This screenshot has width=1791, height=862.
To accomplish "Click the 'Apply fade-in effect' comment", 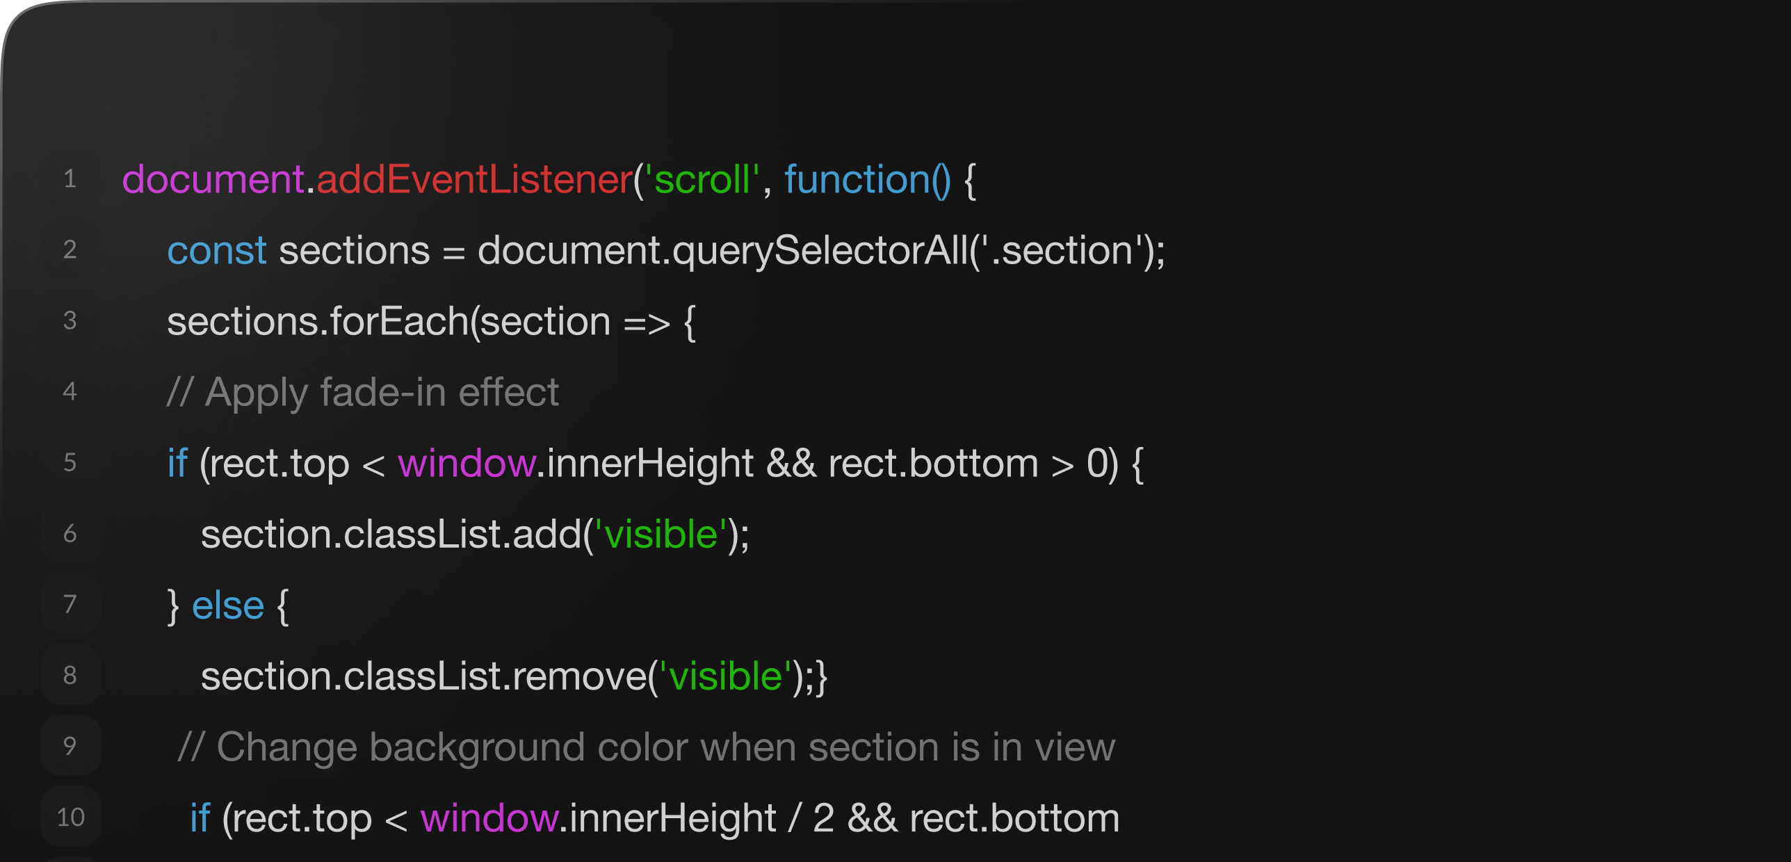I will 363,393.
